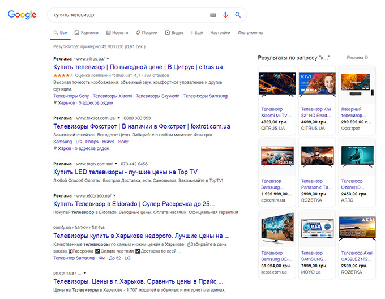Expand the Ещё menu
Viewport: 385px width, 299px height.
pos(197,32)
